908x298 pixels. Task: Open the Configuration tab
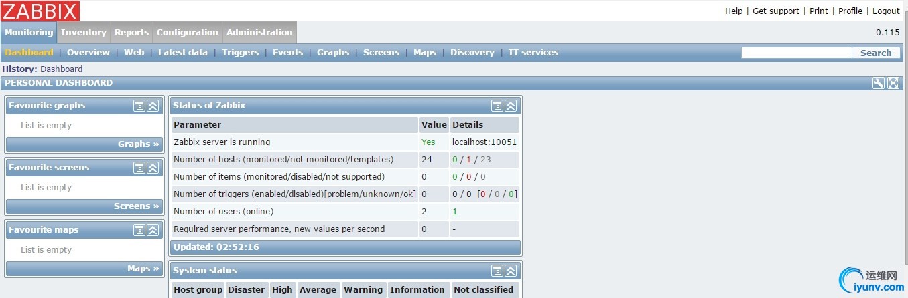[x=188, y=32]
